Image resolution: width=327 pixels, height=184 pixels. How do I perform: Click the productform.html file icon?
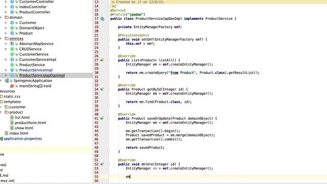pyautogui.click(x=12, y=123)
